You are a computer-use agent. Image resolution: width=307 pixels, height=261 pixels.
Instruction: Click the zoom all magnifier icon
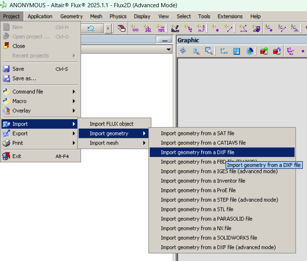(x=196, y=51)
